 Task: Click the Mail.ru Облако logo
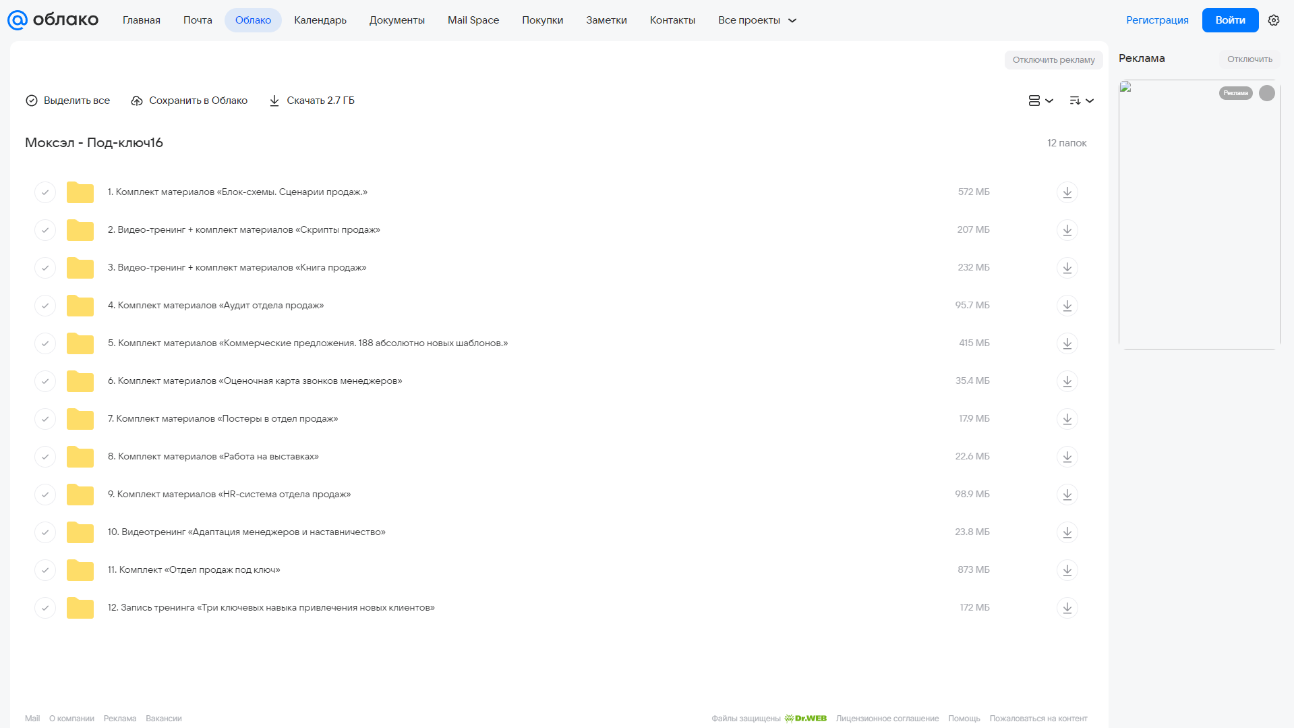click(x=53, y=20)
